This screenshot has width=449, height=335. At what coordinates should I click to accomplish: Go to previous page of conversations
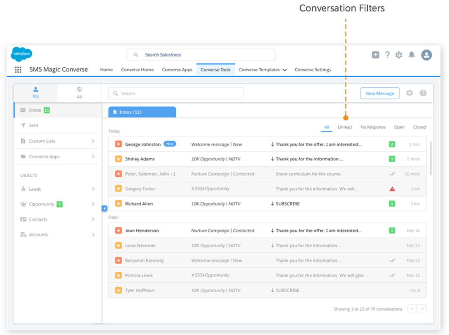(x=412, y=309)
